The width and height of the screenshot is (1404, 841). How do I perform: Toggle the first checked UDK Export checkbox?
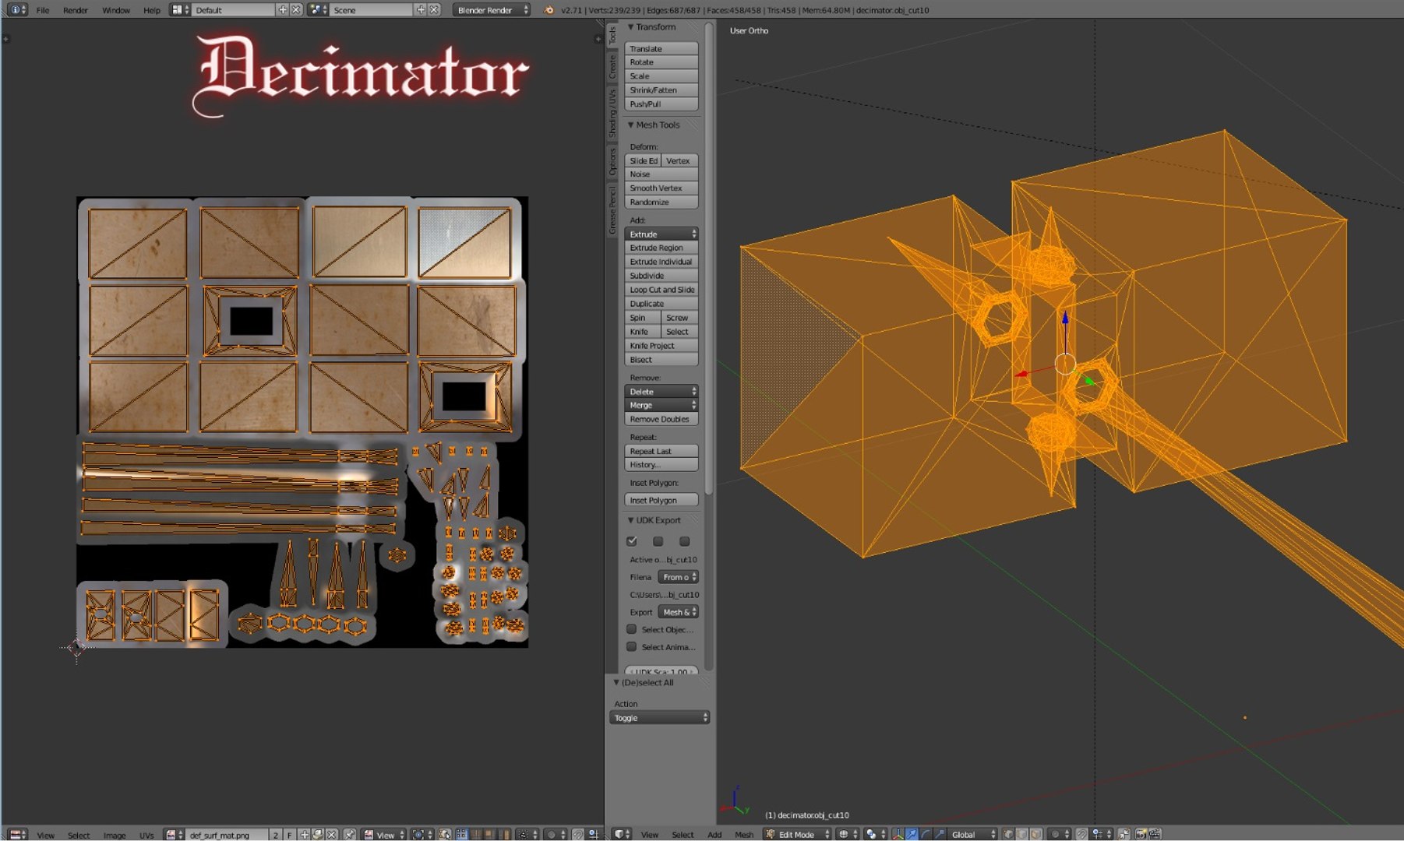[x=632, y=541]
